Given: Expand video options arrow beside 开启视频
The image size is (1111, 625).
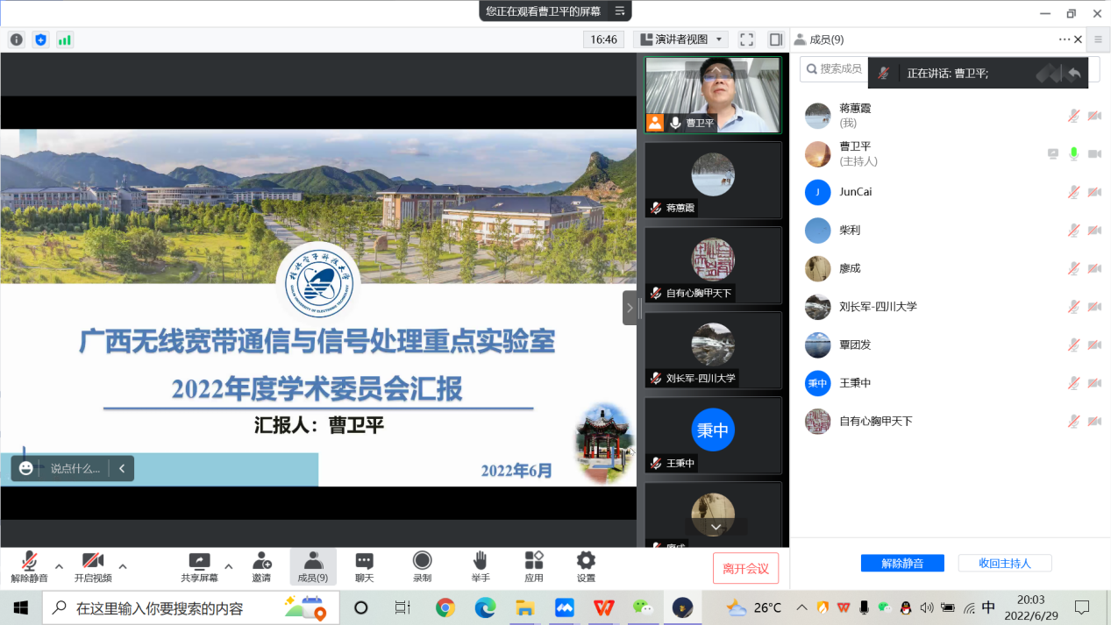Looking at the screenshot, I should [x=123, y=566].
